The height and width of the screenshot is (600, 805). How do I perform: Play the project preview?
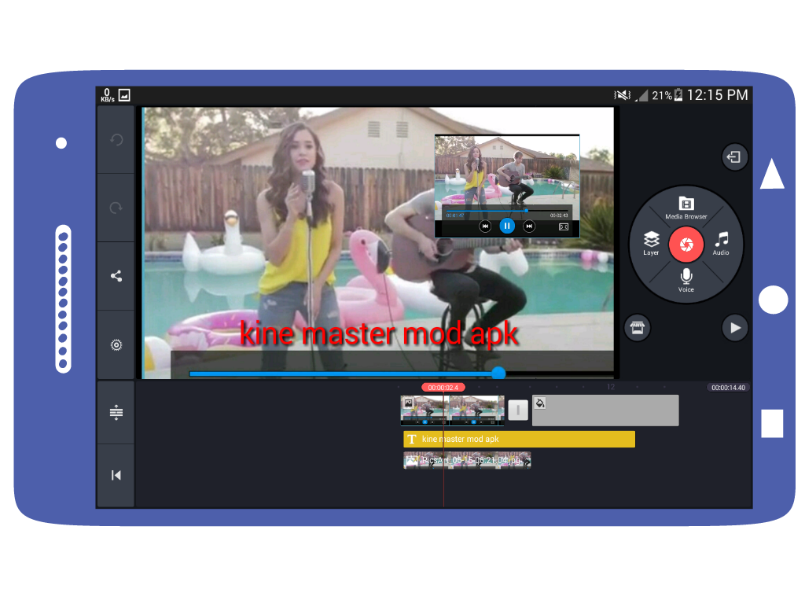(735, 328)
